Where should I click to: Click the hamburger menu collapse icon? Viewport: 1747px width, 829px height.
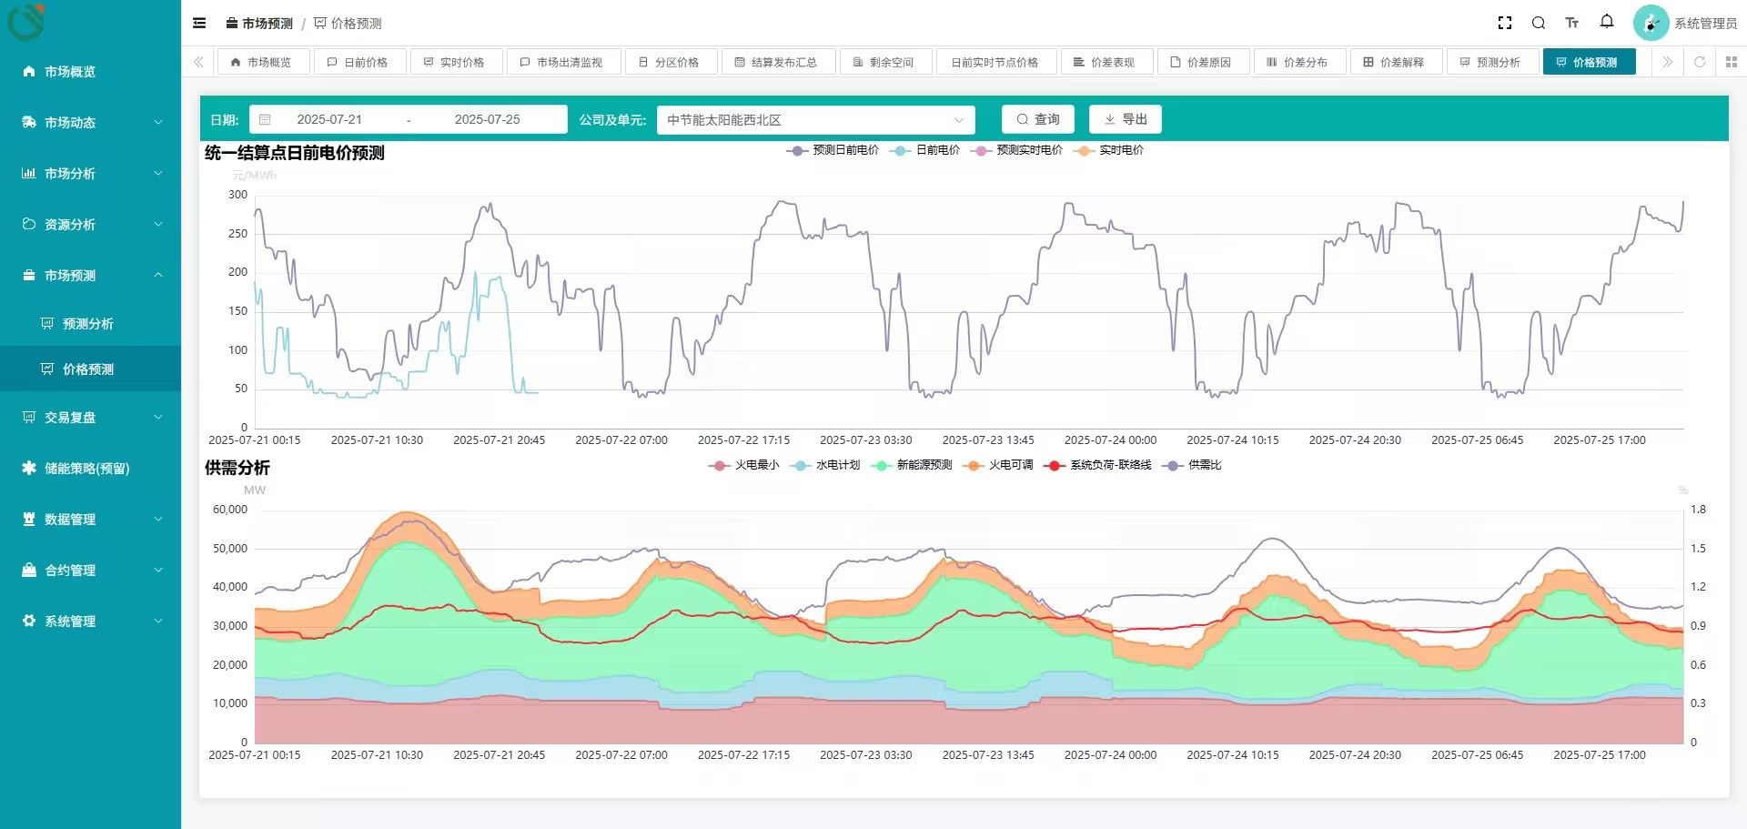[199, 24]
